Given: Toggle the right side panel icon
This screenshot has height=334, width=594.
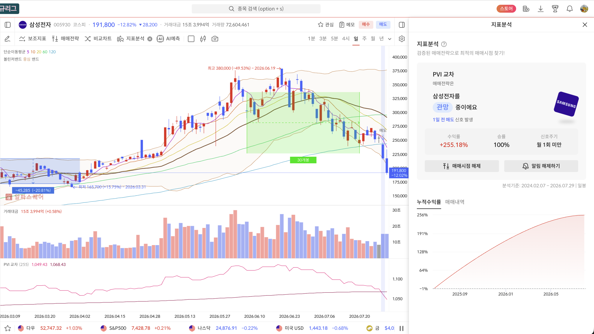Looking at the screenshot, I should (402, 25).
